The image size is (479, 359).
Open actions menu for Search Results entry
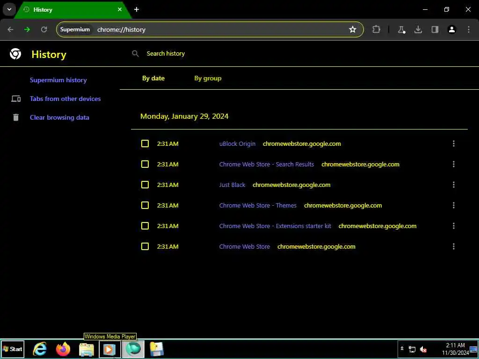tap(454, 164)
